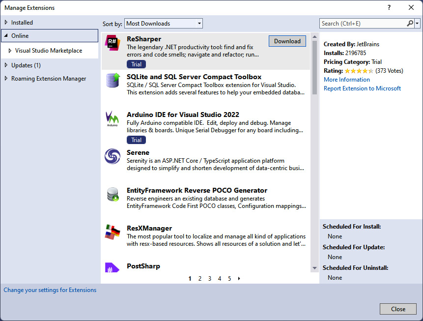423x321 pixels.
Task: Open the Sort by Most Downloads dropdown
Action: tap(164, 24)
